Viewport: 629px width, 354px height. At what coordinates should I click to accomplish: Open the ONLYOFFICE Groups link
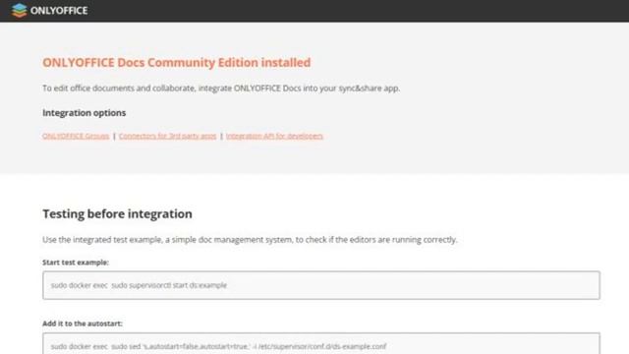[x=76, y=136]
